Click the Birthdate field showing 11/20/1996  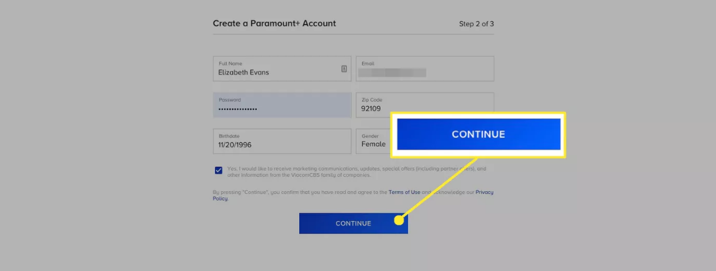coord(282,141)
